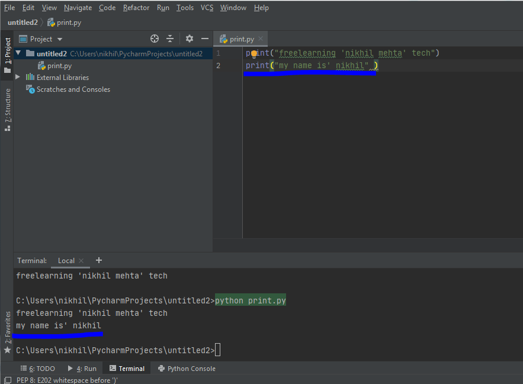Viewport: 523px width, 384px height.
Task: Click the tool windows quick access icon
Action: click(x=8, y=380)
